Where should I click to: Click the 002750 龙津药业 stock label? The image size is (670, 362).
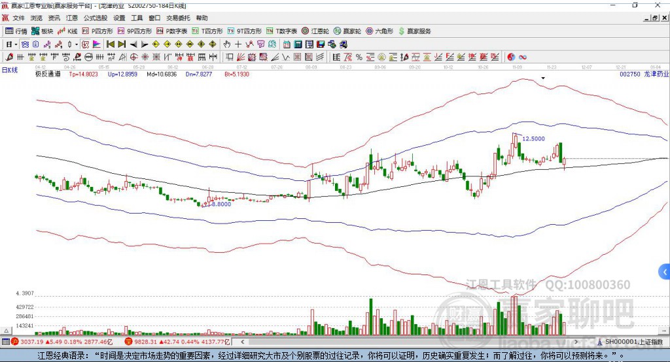click(644, 74)
